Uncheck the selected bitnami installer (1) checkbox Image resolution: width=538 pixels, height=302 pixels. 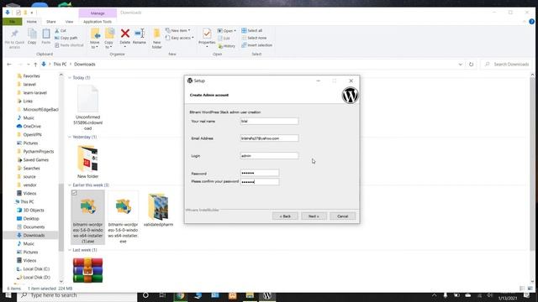pyautogui.click(x=74, y=193)
